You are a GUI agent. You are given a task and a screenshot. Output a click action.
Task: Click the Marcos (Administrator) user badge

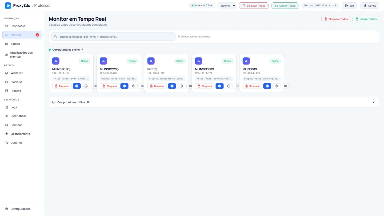pyautogui.click(x=320, y=5)
